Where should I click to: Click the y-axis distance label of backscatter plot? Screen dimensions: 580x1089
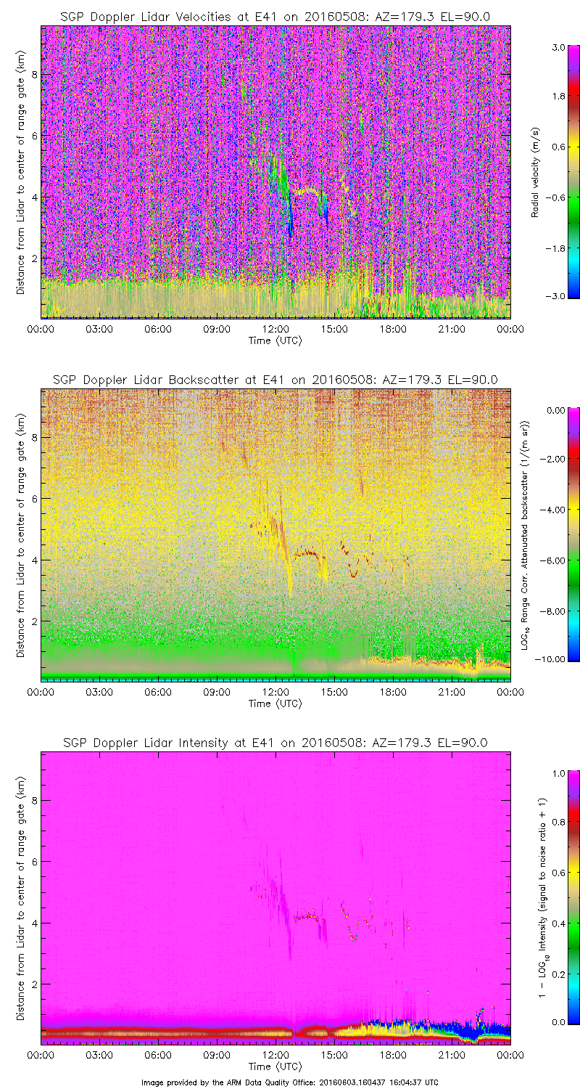click(x=21, y=534)
